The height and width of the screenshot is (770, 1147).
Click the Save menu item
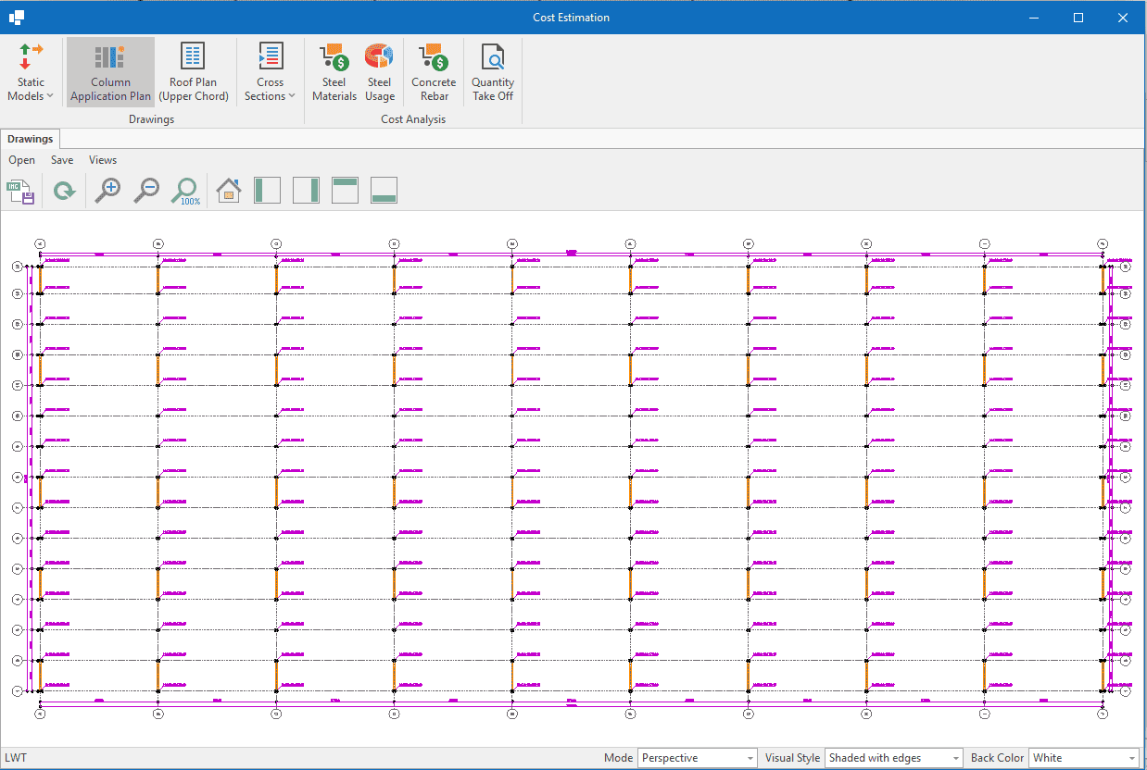(62, 160)
